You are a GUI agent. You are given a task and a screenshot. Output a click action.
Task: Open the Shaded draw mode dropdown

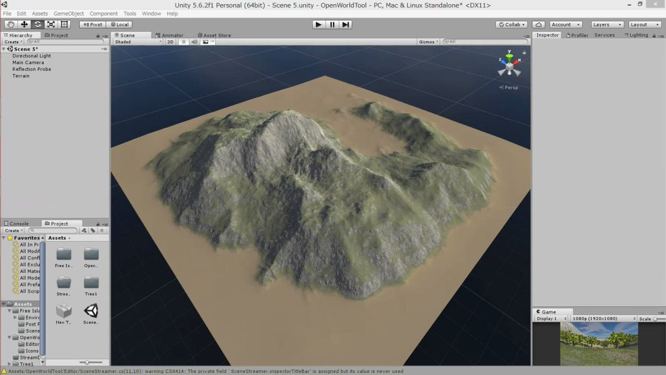point(138,42)
